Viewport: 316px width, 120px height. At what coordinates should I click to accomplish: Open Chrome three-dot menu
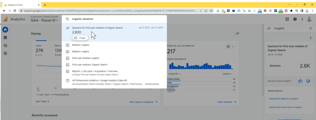coord(312,11)
